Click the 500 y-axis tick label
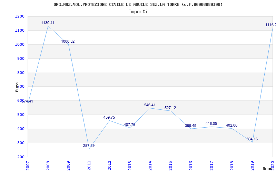 pyautogui.click(x=21, y=115)
